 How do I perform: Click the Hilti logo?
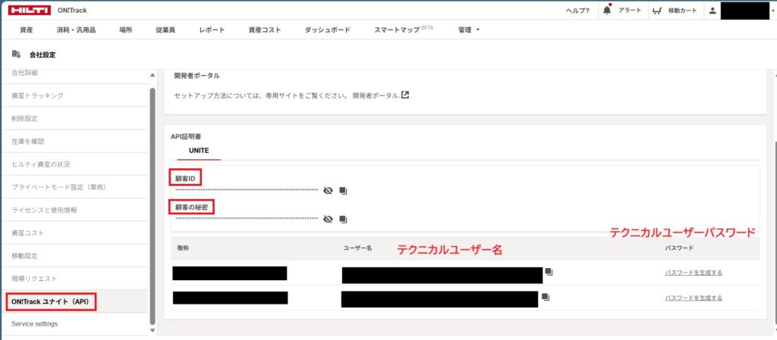tap(30, 10)
